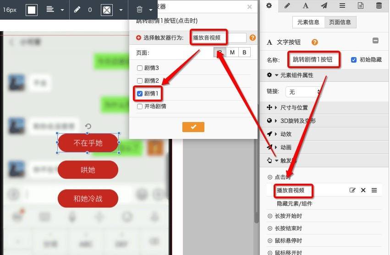The height and width of the screenshot is (255, 390).
Task: Uncheck the 剧情1 checkbox
Action: point(140,94)
